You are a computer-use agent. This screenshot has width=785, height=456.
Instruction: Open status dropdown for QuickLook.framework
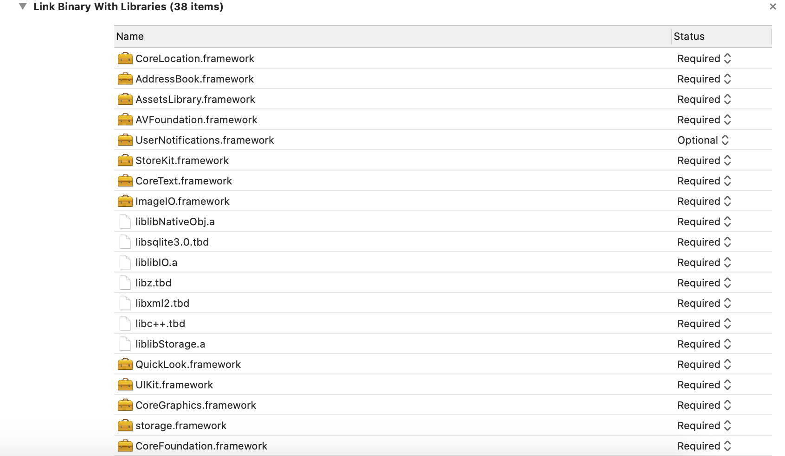point(704,364)
